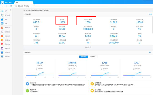The width and height of the screenshot is (153, 95).
Task: Click the pending shipment value 1493
Action: coord(62,22)
